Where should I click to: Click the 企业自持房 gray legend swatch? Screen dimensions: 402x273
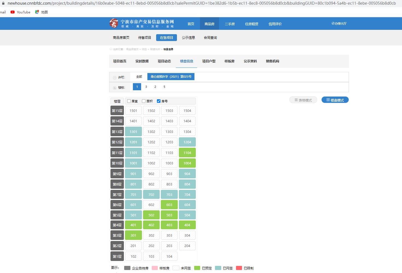pyautogui.click(x=127, y=268)
